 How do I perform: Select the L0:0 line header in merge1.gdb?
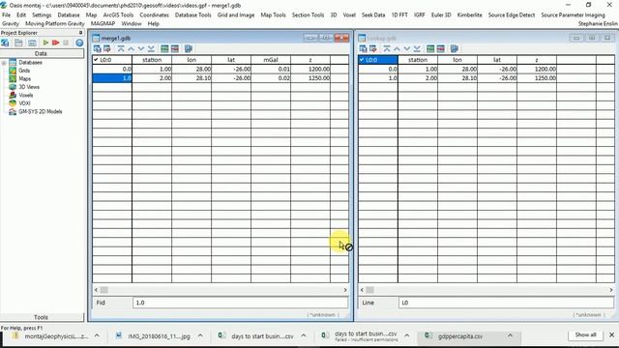pyautogui.click(x=112, y=60)
